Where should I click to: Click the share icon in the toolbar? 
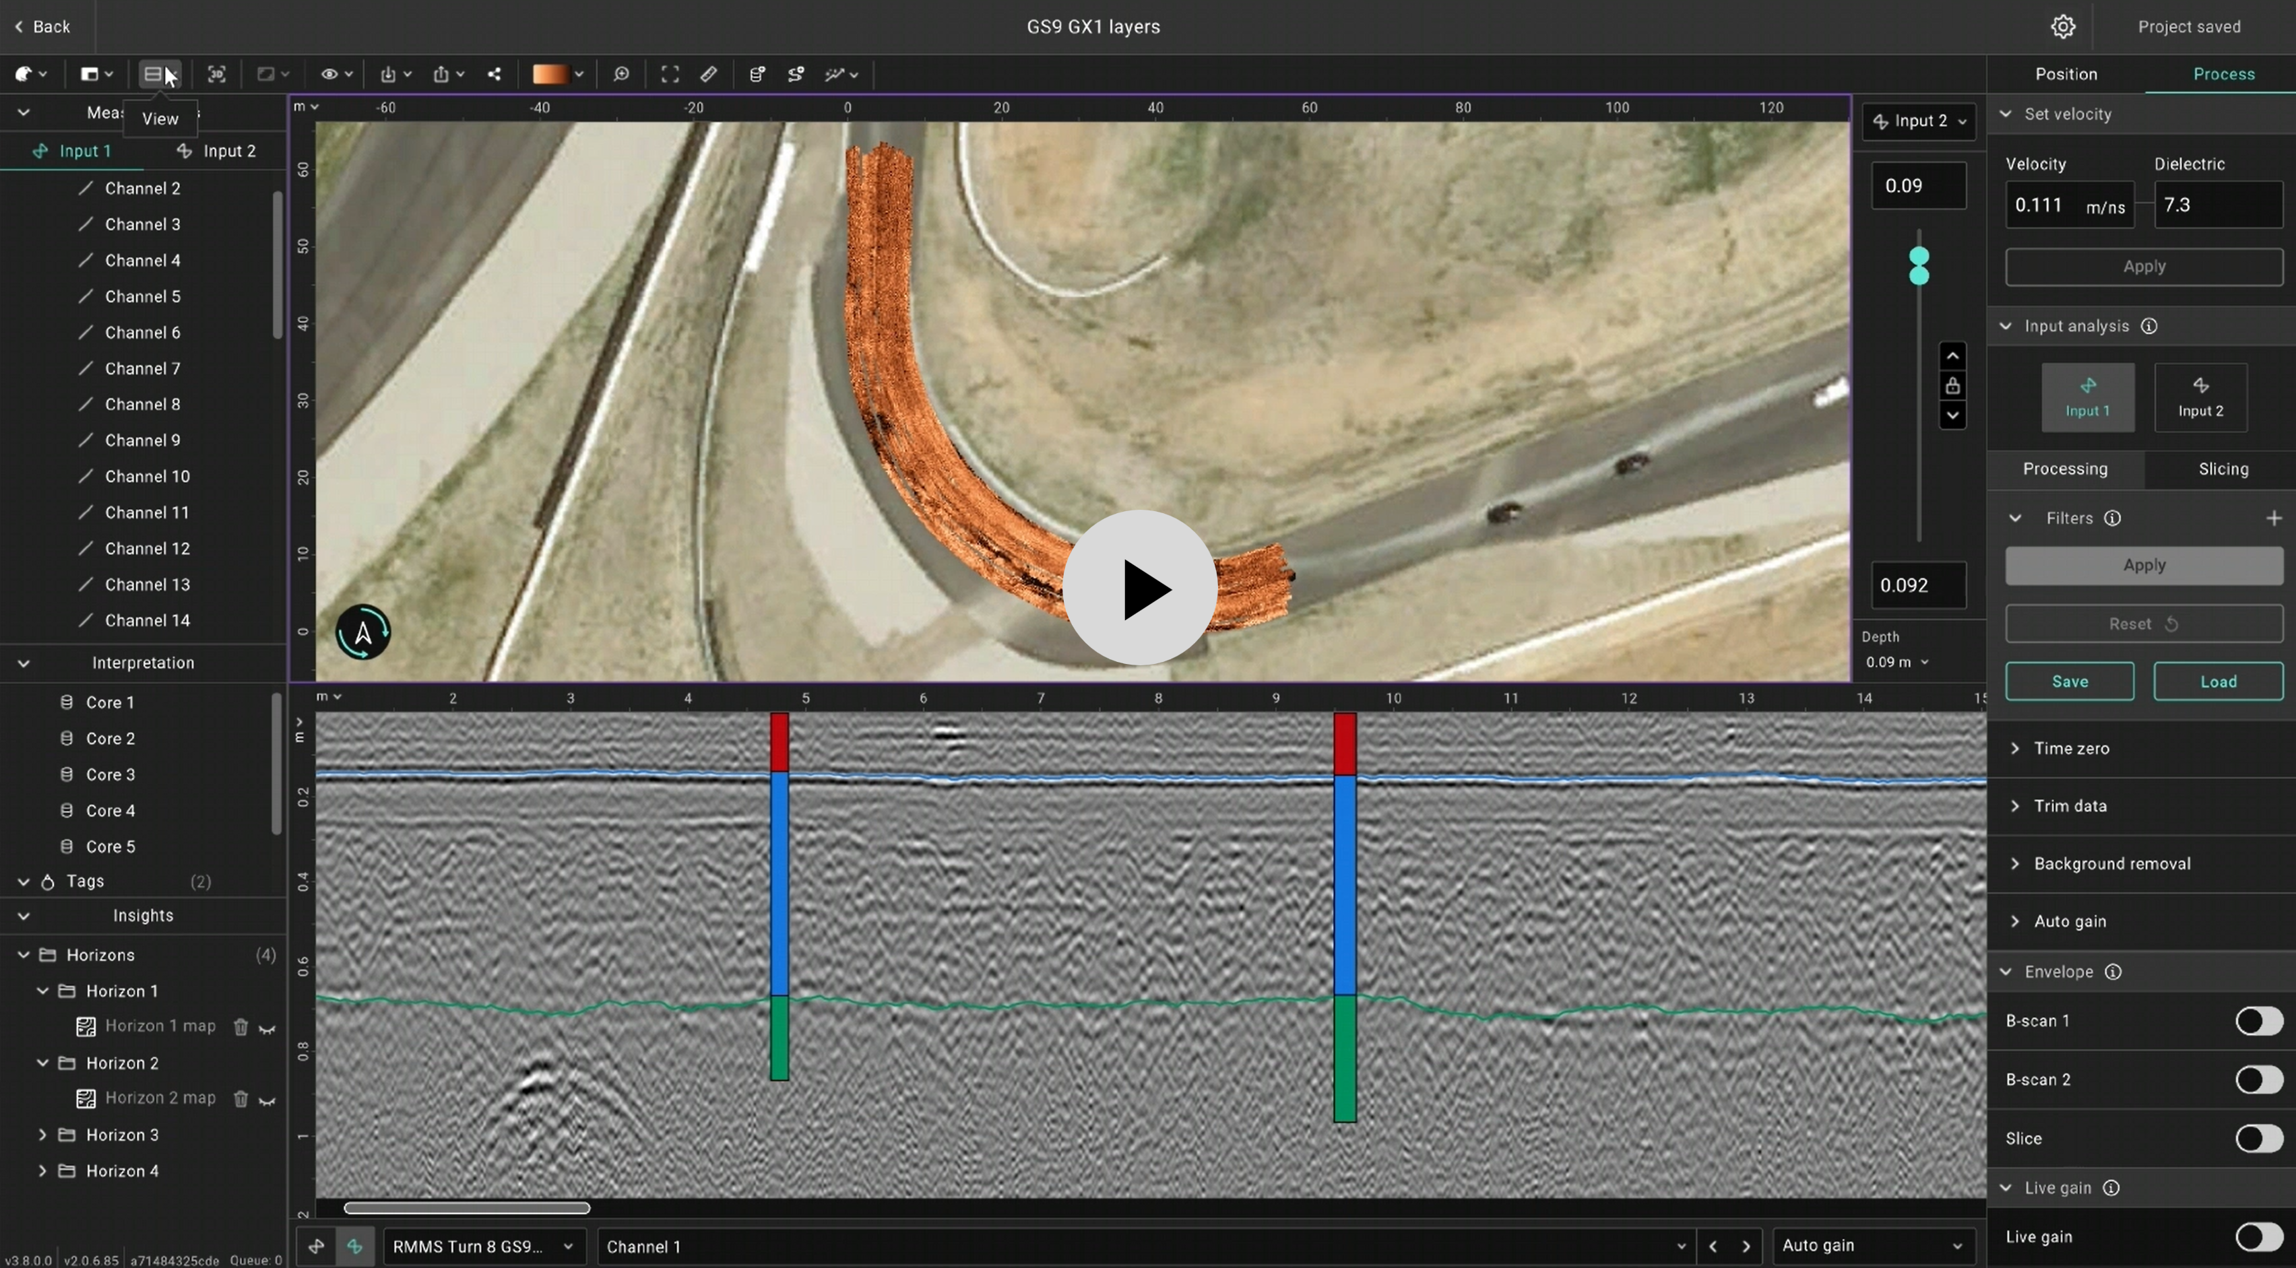[x=495, y=74]
